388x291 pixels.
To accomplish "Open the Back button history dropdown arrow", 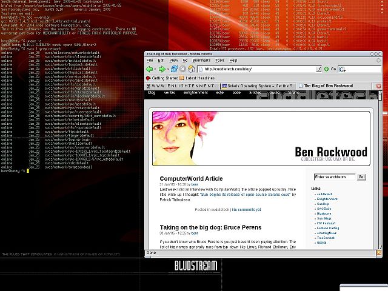I will tap(156, 69).
